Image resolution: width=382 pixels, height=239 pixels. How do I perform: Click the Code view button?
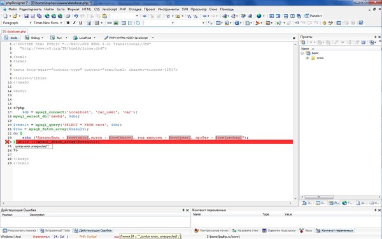click(x=11, y=38)
